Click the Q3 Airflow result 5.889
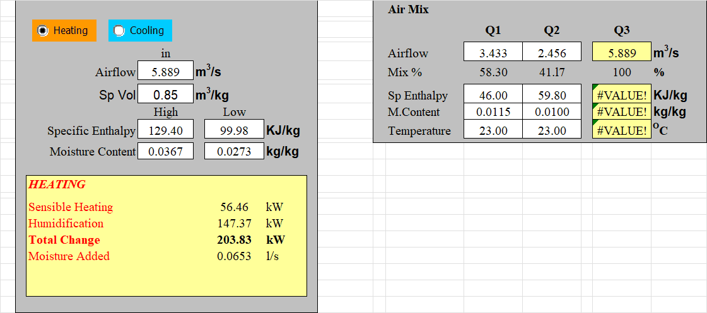Viewport: 707px width, 313px height. point(622,53)
